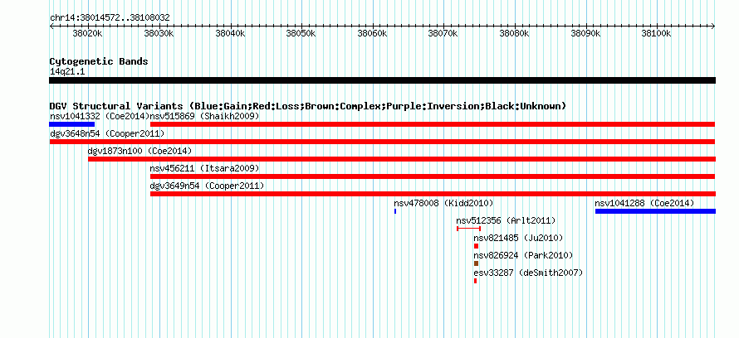Open nsv456211 (Itsara2009) variant label
The width and height of the screenshot is (739, 338).
(x=204, y=168)
